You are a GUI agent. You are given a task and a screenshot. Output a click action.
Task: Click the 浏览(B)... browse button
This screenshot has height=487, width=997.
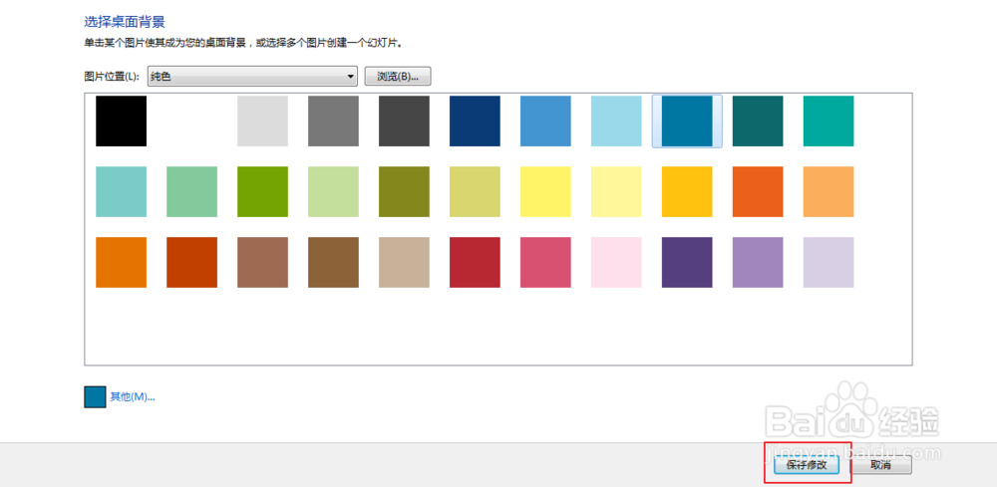[398, 77]
